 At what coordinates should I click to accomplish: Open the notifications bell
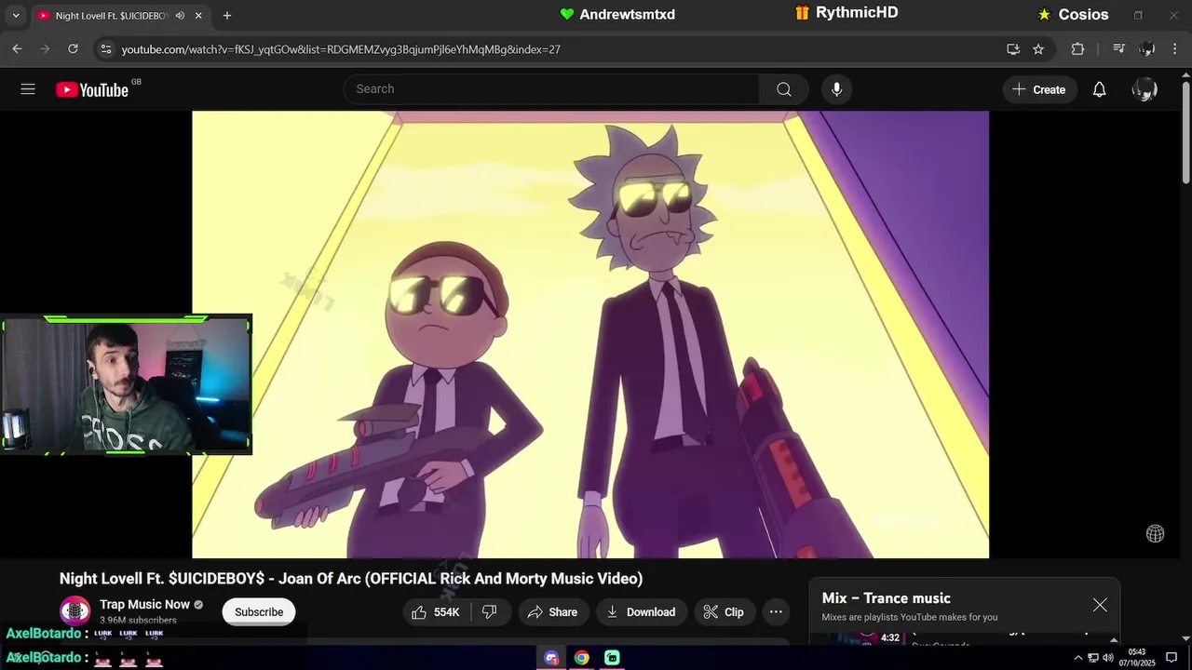[1099, 89]
